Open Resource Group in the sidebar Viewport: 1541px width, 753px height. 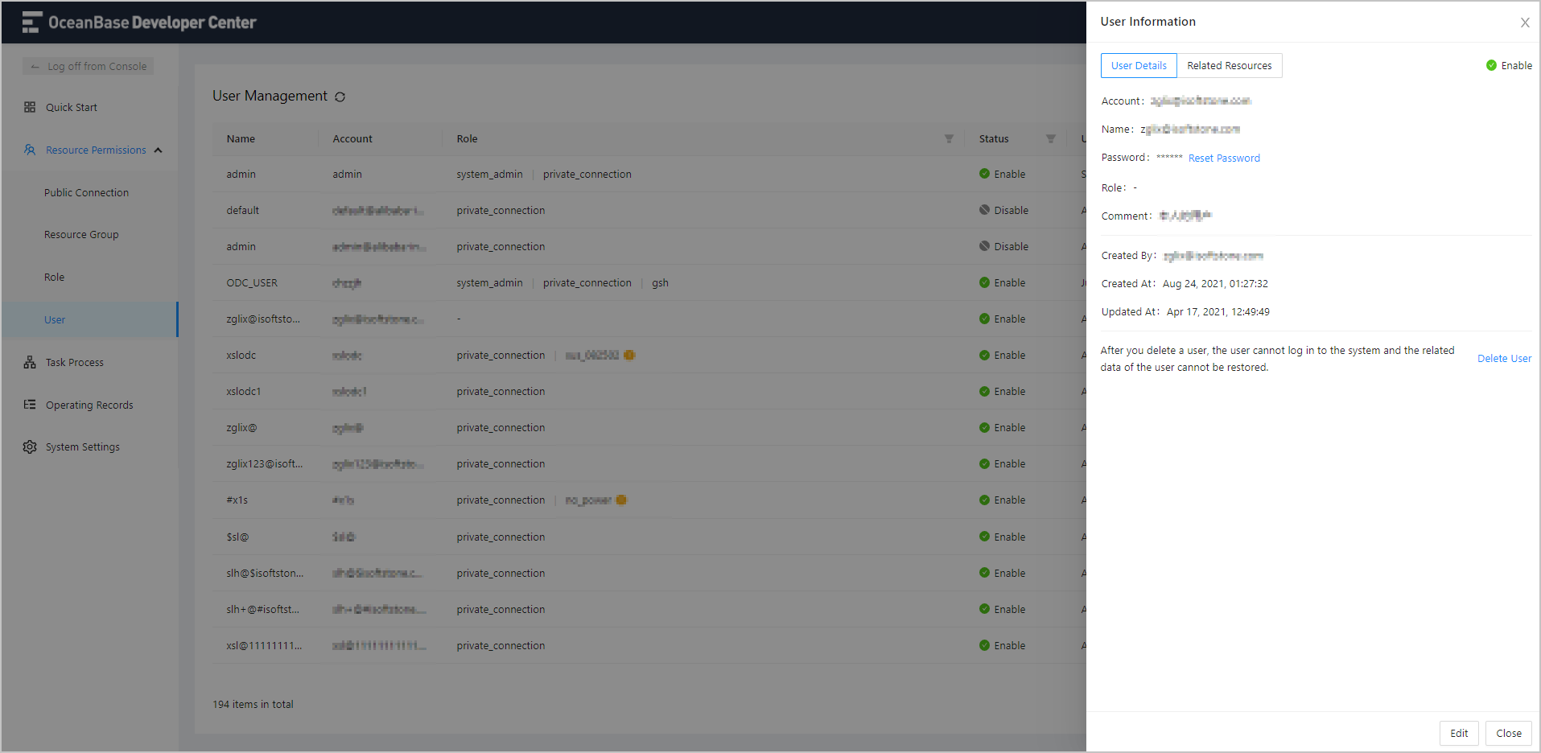(x=81, y=235)
